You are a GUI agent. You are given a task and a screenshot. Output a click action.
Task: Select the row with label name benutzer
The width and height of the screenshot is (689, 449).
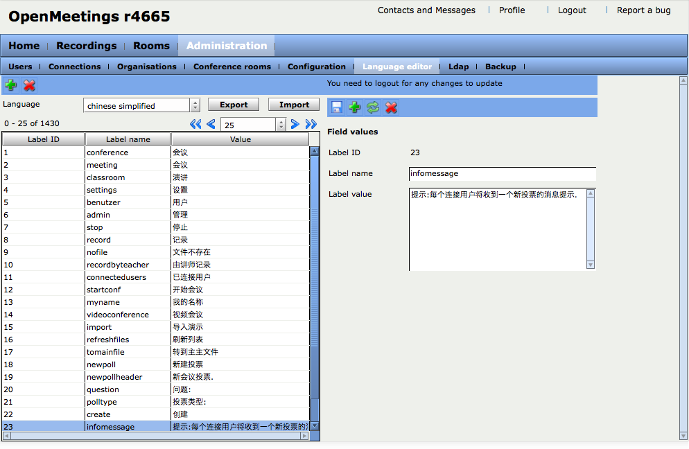(x=156, y=202)
